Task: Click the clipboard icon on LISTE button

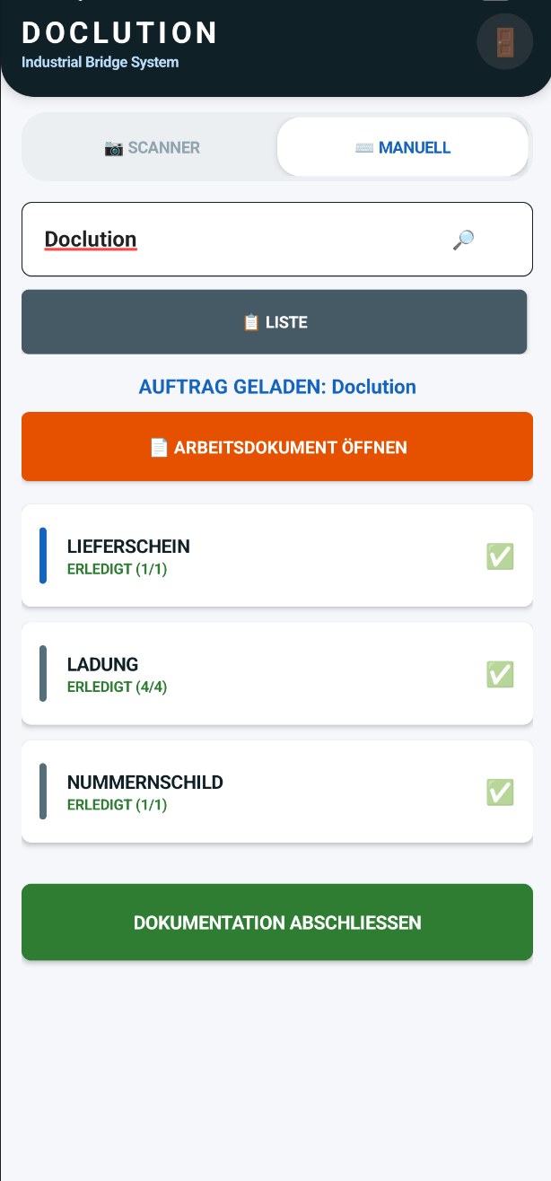Action: [x=250, y=321]
